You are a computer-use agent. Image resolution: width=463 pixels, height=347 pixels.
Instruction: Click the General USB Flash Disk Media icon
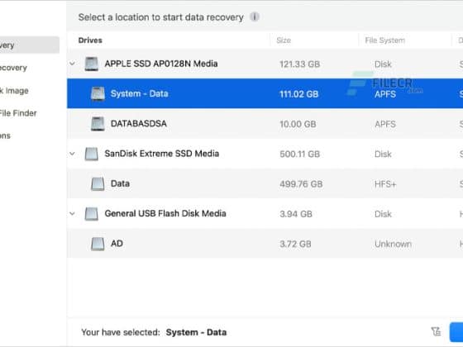tap(91, 214)
